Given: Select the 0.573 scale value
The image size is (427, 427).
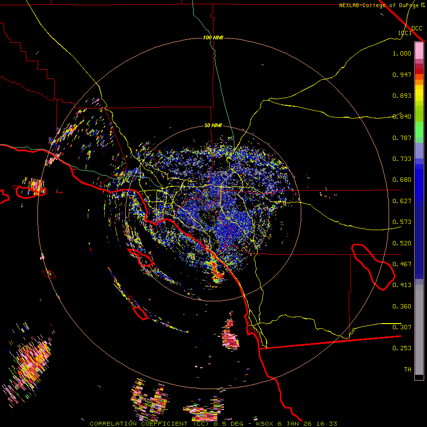Looking at the screenshot, I should [402, 222].
